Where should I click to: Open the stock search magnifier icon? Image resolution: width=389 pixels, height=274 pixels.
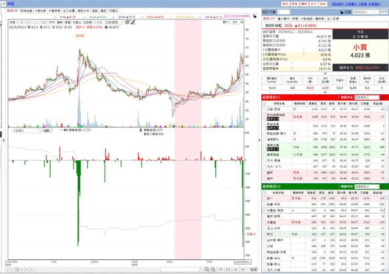(x=1, y=4)
